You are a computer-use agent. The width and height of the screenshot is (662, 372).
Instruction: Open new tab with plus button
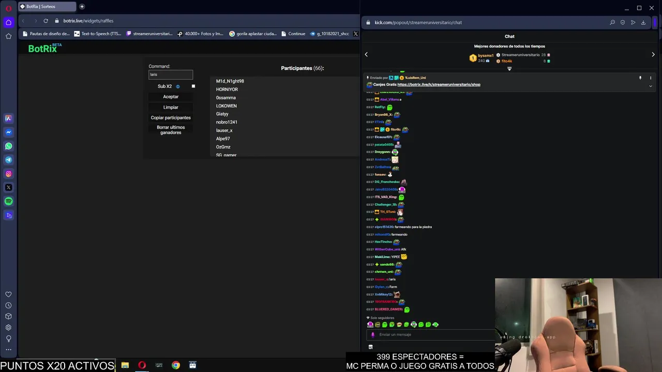point(82,7)
